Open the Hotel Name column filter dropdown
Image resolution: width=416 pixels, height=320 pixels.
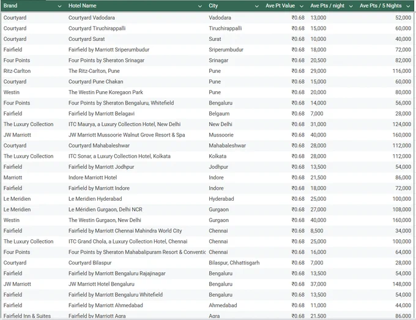pyautogui.click(x=200, y=6)
